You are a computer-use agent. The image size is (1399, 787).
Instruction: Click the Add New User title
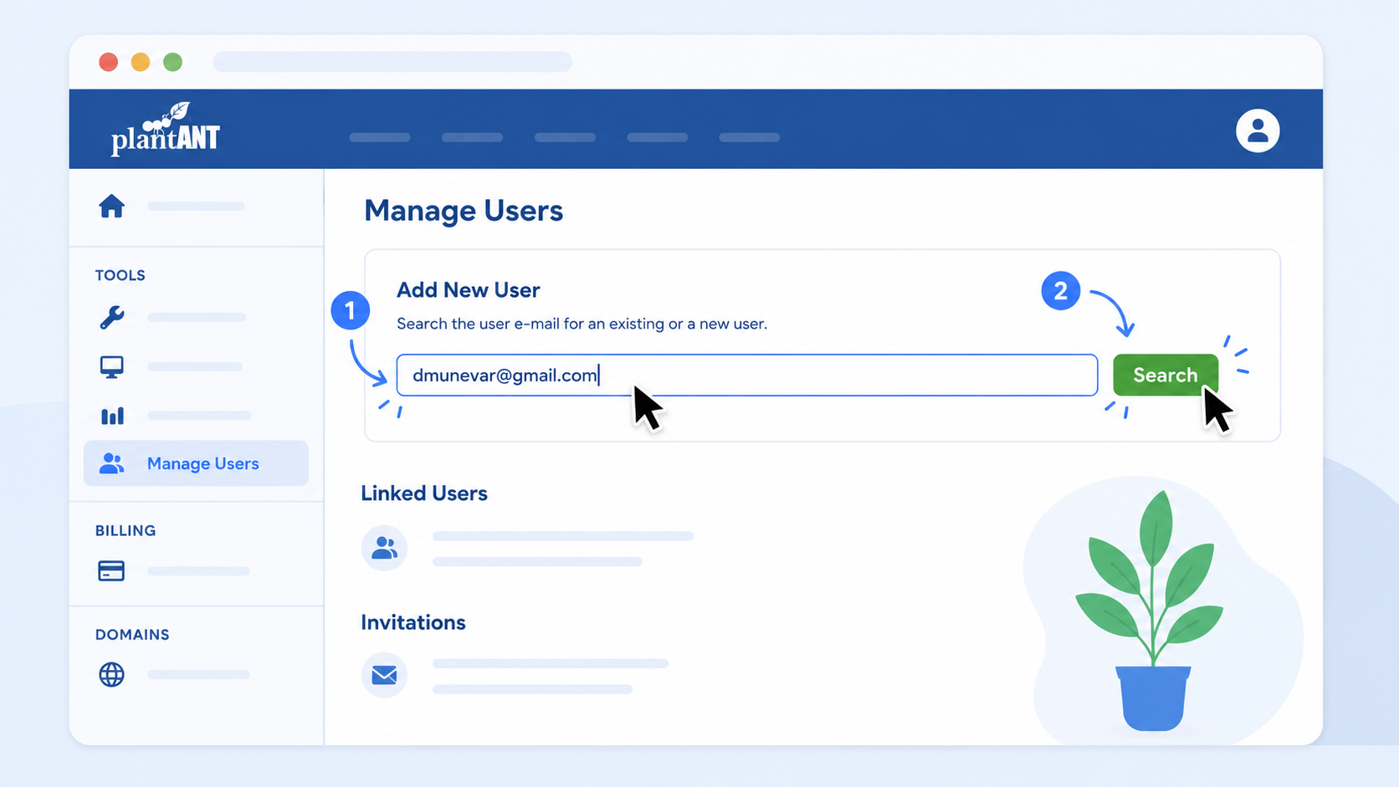point(468,290)
